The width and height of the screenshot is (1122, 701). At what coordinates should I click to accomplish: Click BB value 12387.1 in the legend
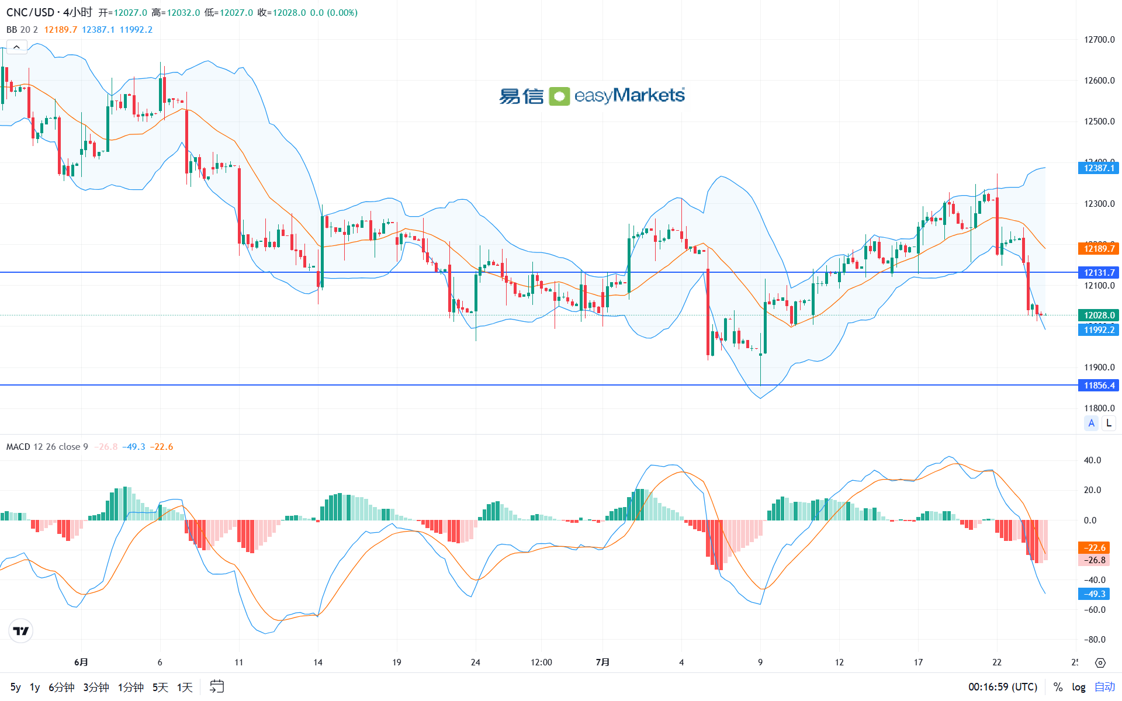pyautogui.click(x=98, y=29)
